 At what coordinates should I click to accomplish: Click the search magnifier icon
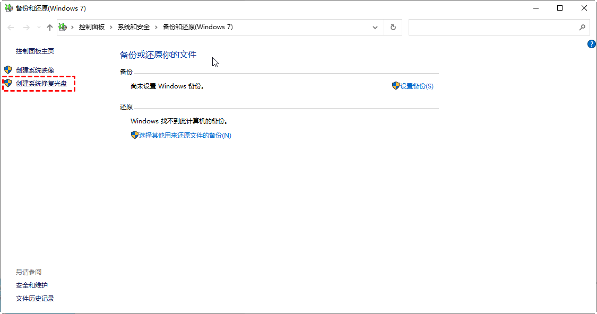point(582,28)
